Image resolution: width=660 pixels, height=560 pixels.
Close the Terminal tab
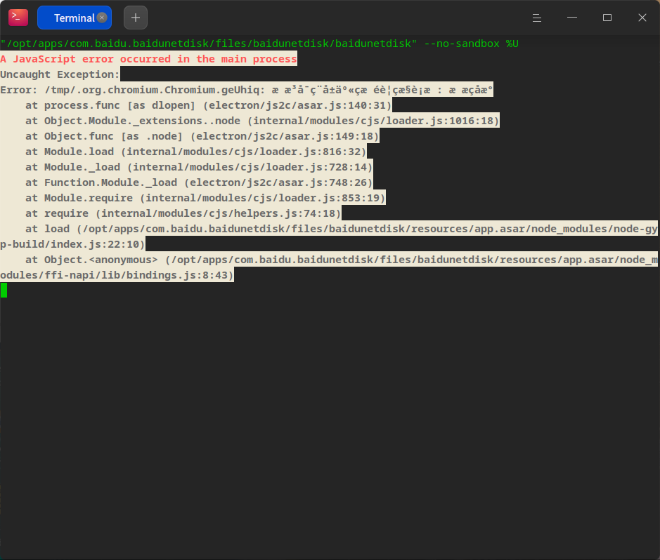pos(101,18)
